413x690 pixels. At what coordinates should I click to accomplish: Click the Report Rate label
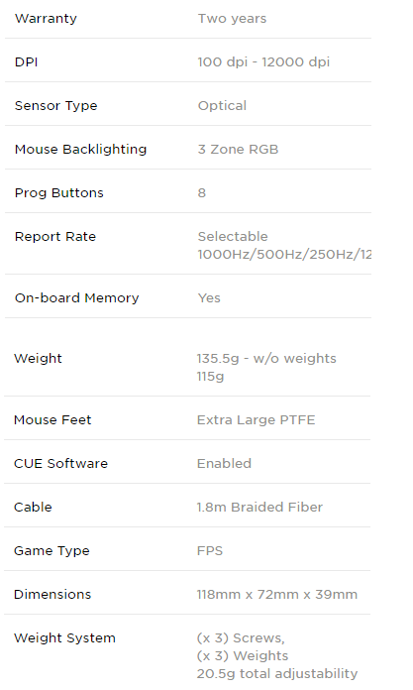point(55,236)
